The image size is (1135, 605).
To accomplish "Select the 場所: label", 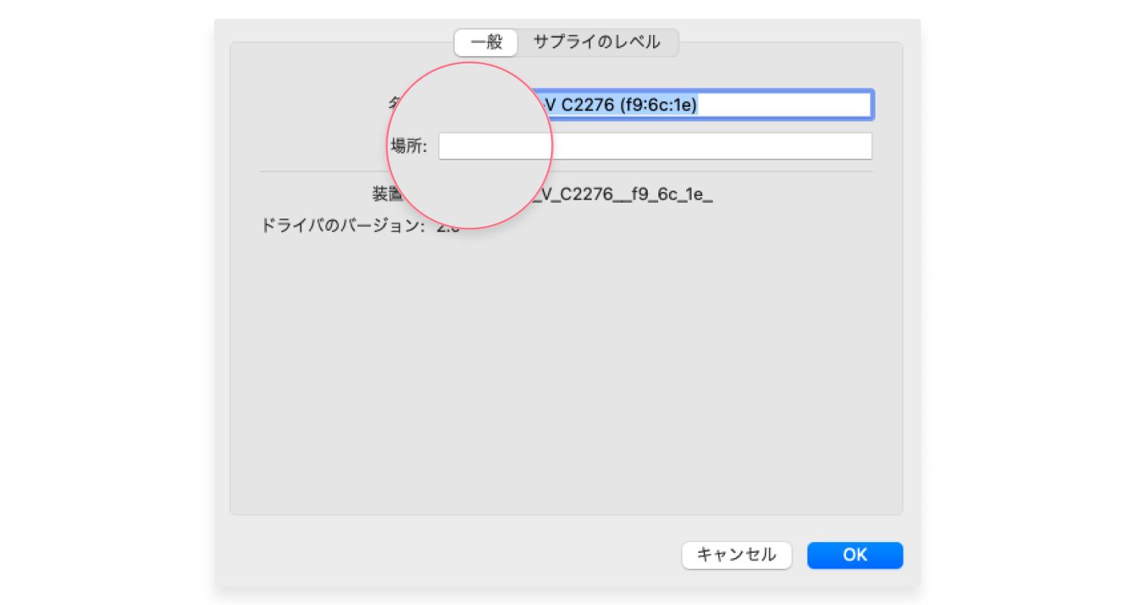I will 409,146.
